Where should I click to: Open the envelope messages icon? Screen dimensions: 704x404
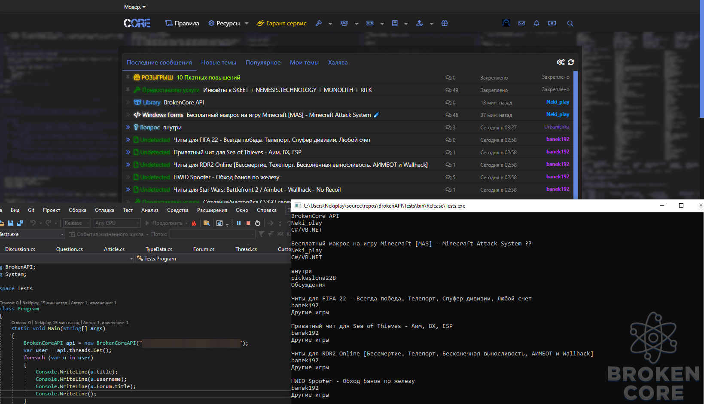point(521,23)
